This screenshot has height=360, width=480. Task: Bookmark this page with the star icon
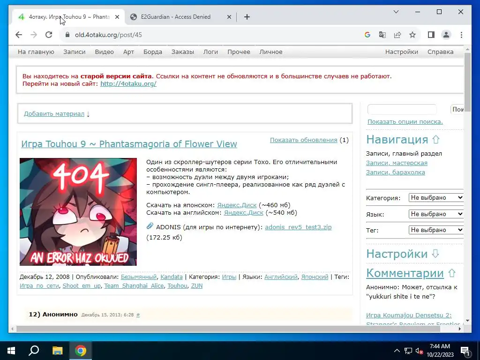[412, 35]
